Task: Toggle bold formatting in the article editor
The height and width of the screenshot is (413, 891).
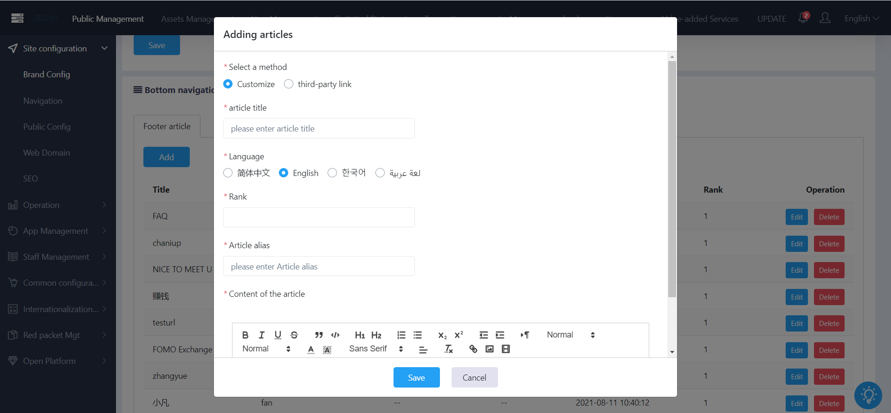Action: (x=245, y=335)
